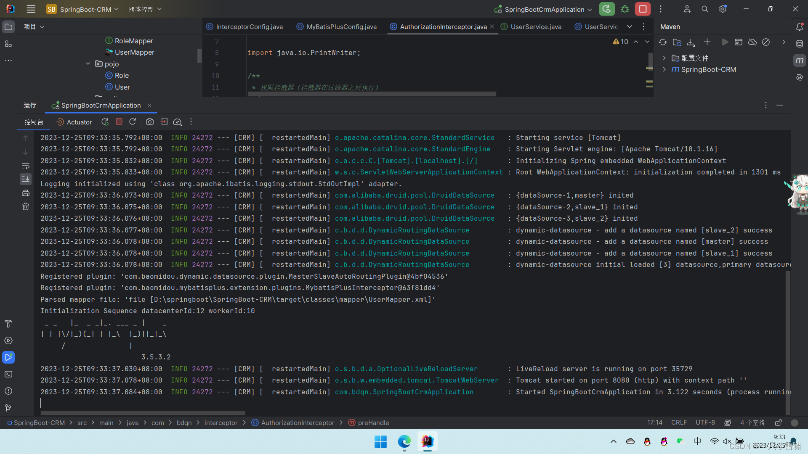Click the console horizontal scrollbar
The width and height of the screenshot is (808, 454).
coord(142,413)
